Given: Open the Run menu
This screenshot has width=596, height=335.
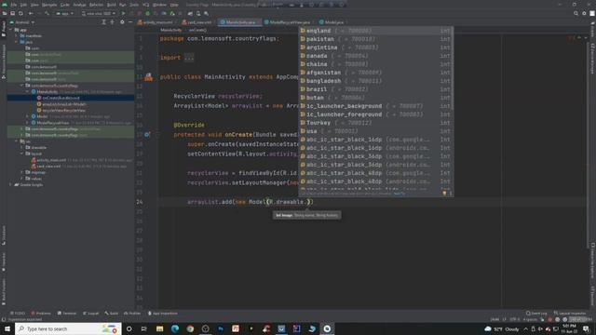Looking at the screenshot, I should (122, 5).
